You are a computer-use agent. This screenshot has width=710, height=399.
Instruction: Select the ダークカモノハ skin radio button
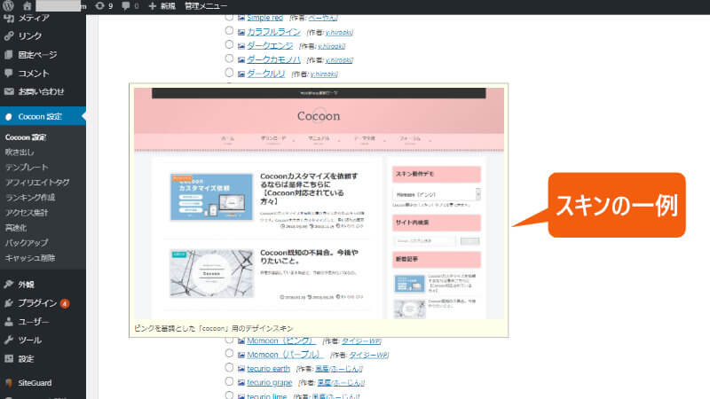pos(229,59)
